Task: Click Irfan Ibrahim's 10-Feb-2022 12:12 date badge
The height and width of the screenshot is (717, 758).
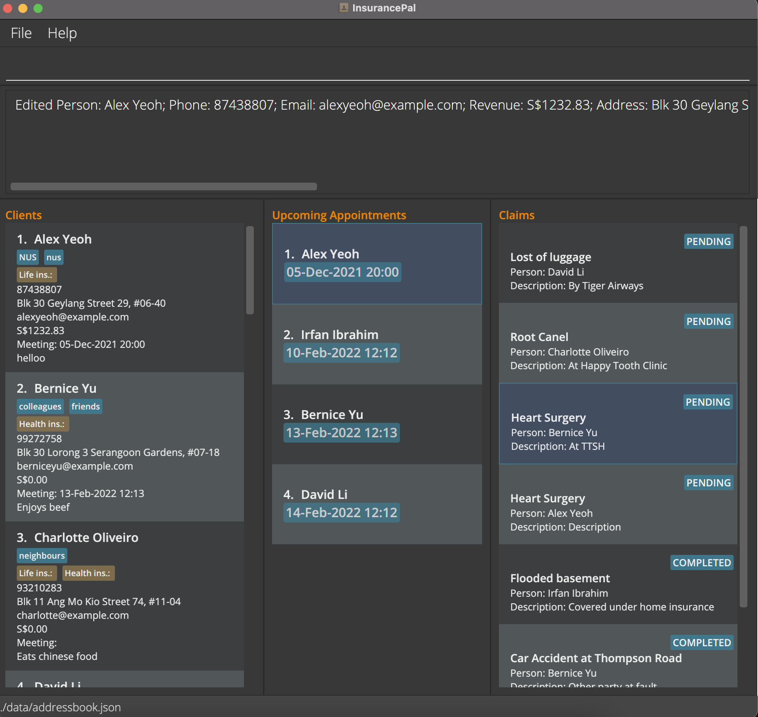Action: click(x=341, y=353)
